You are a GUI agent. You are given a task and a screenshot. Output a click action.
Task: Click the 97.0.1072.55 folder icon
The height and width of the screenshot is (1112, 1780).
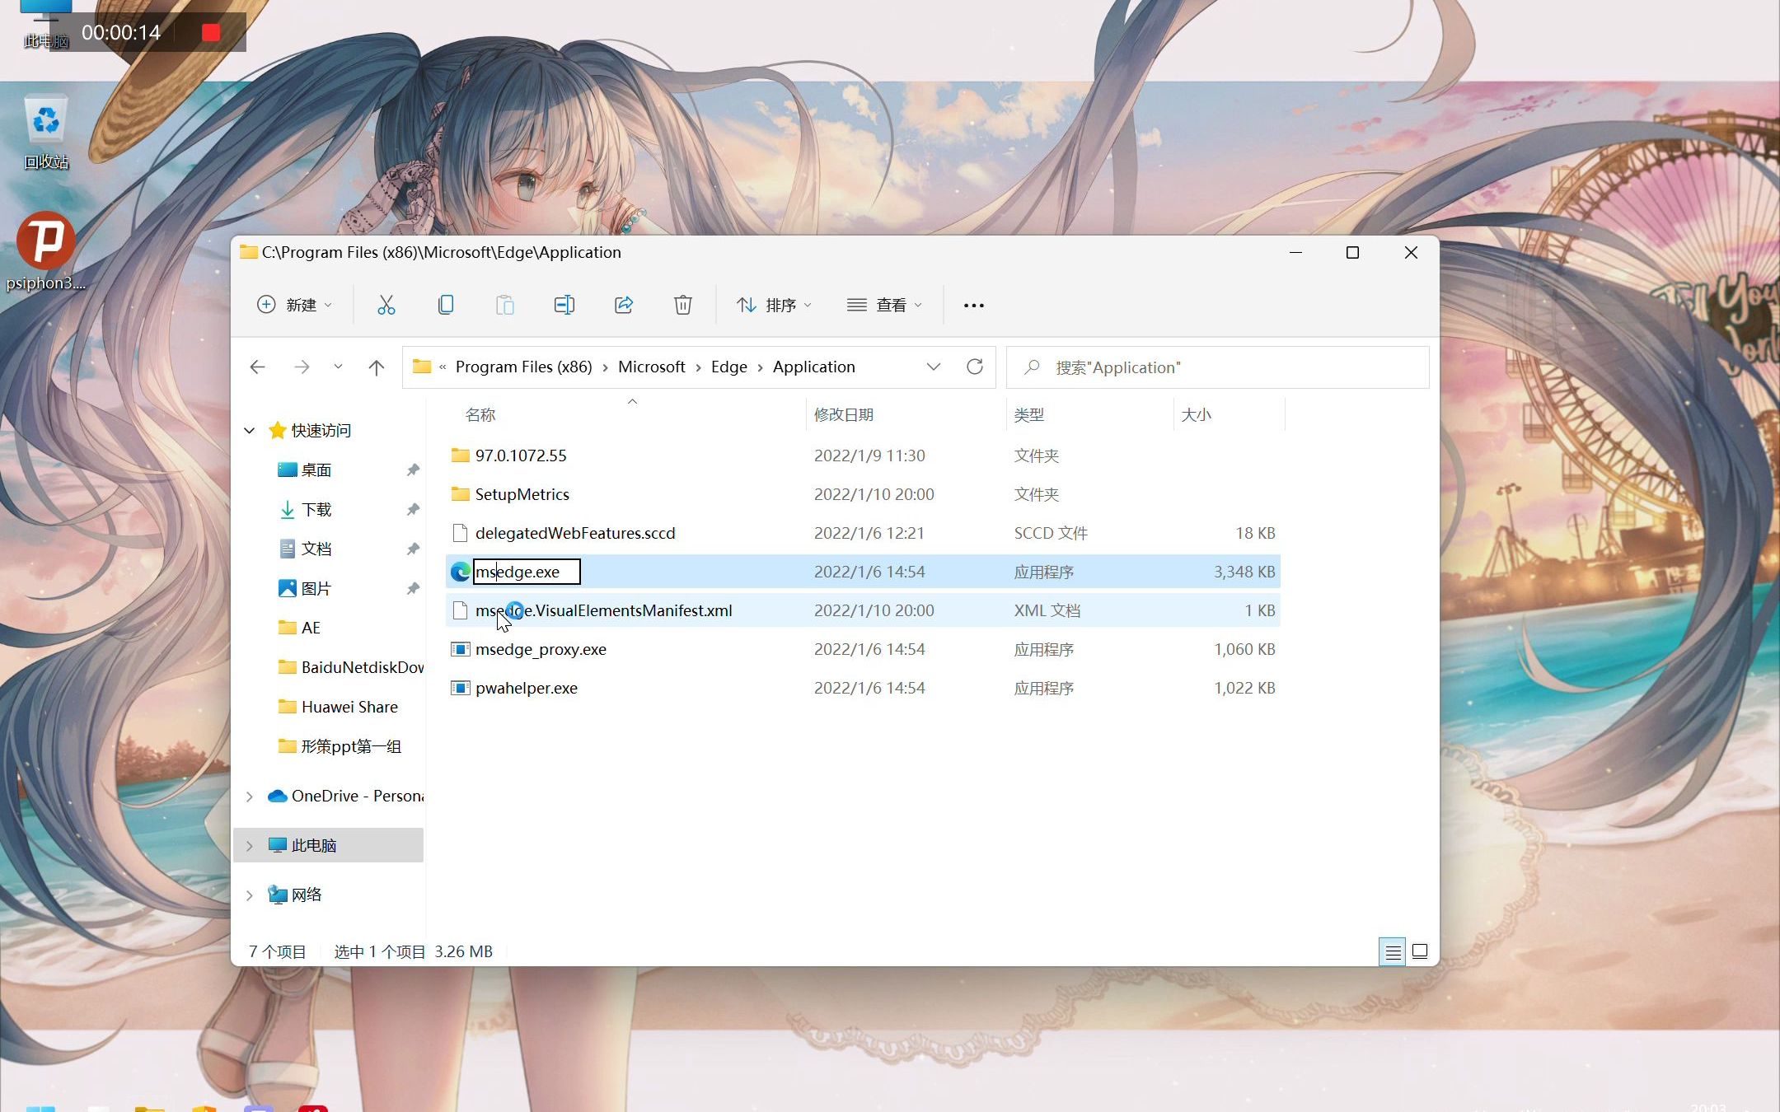click(x=461, y=456)
